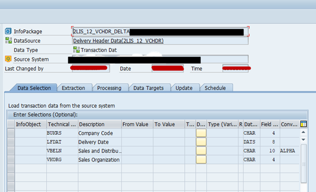This screenshot has width=316, height=192.
Task: Click From Value cell for VBELN row
Action: point(138,151)
